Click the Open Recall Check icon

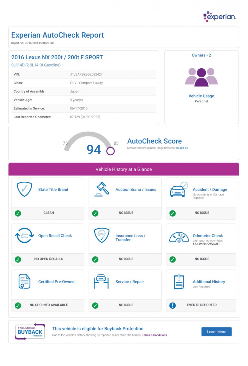point(25,235)
